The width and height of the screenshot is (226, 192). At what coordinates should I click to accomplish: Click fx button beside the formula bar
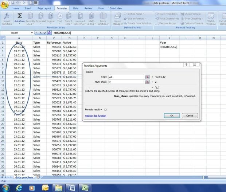click(x=49, y=33)
